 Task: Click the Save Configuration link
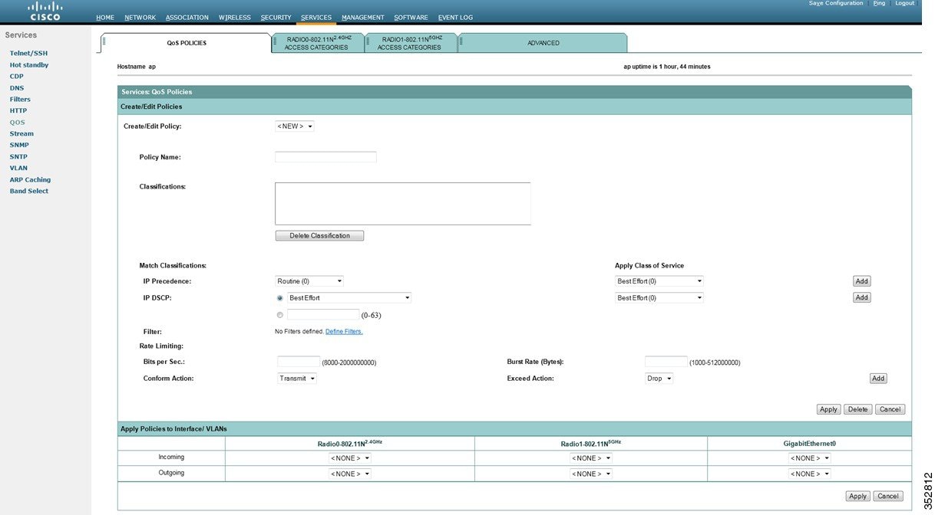[836, 3]
